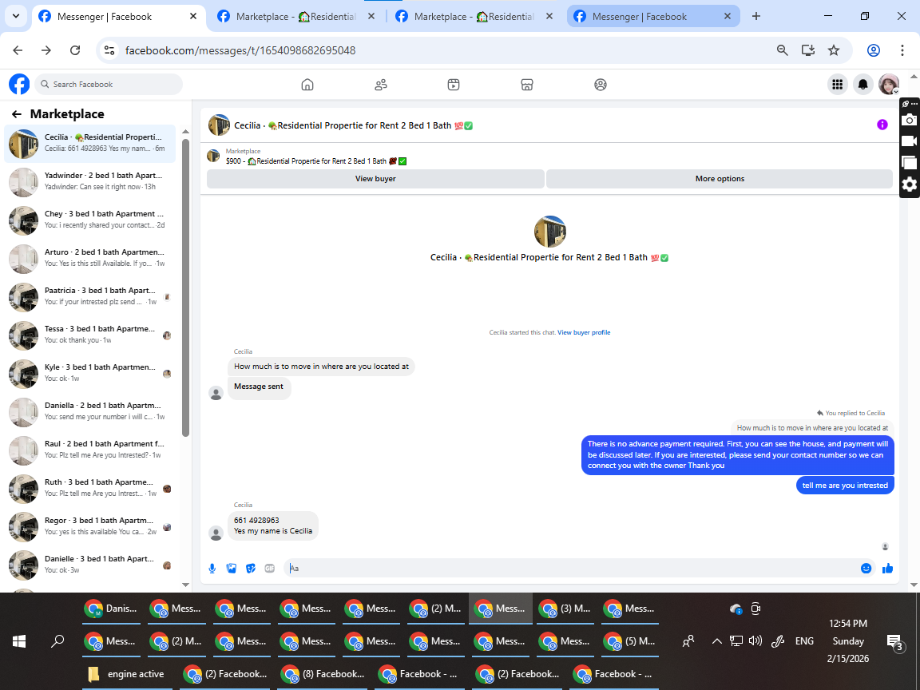This screenshot has height=690, width=920.
Task: Open the Home feed icon
Action: coord(307,85)
